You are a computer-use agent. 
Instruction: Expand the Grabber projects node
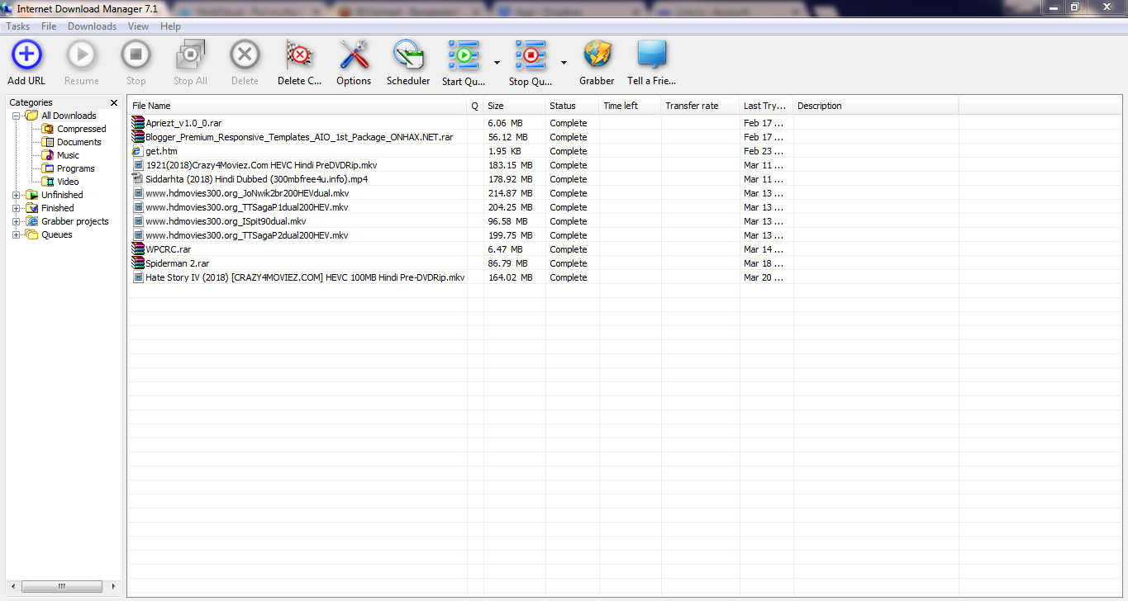tap(16, 221)
